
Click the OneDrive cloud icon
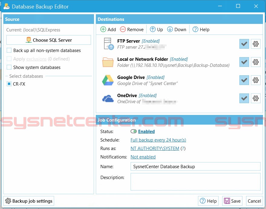108,98
